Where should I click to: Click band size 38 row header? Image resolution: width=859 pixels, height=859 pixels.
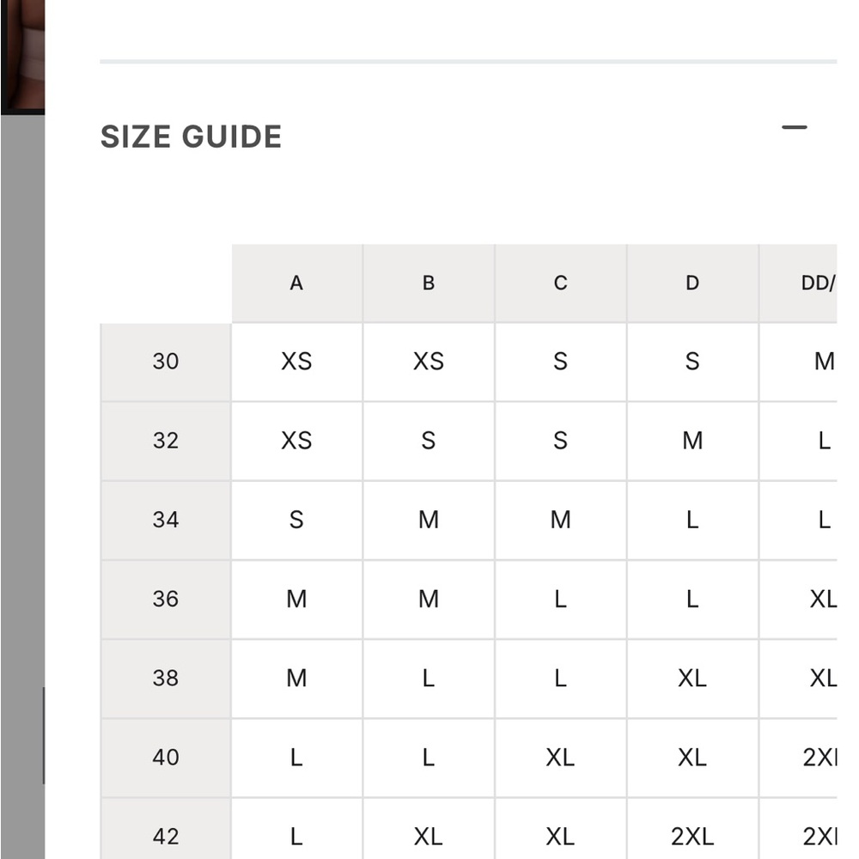click(166, 679)
